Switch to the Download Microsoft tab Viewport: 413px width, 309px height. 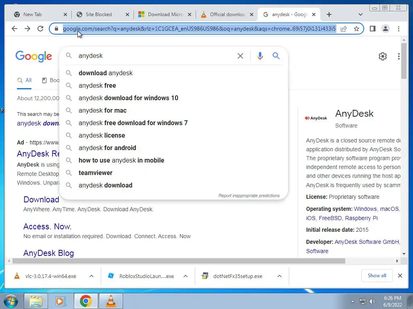click(x=165, y=14)
